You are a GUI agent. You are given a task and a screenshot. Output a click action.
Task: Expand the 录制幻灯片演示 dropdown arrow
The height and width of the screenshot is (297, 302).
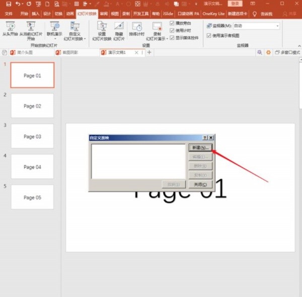click(167, 39)
